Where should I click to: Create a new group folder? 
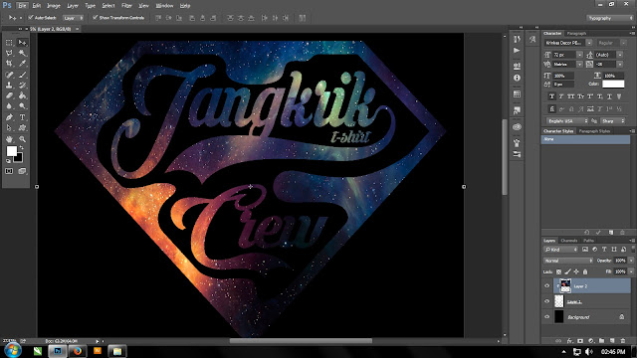(601, 341)
